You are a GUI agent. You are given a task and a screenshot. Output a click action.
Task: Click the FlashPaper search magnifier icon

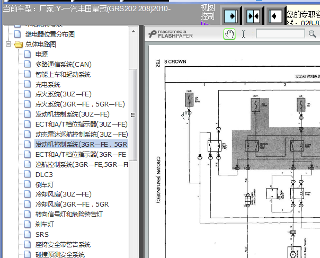pyautogui.click(x=312, y=34)
